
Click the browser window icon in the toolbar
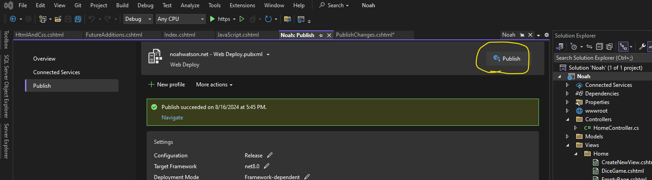(301, 19)
